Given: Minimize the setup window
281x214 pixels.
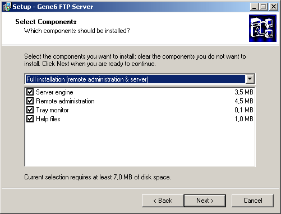Looking at the screenshot, I should point(254,7).
